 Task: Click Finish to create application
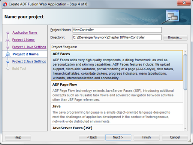147,137
